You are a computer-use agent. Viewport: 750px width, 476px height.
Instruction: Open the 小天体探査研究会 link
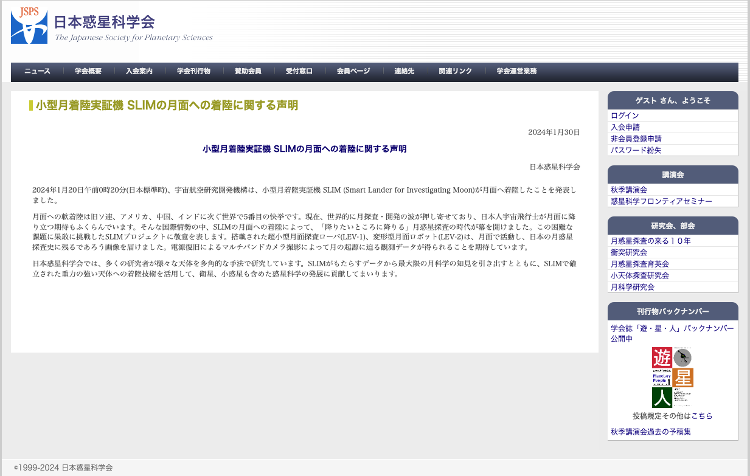tap(640, 275)
